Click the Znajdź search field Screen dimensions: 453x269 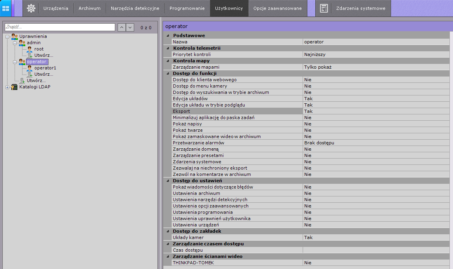[x=60, y=28]
